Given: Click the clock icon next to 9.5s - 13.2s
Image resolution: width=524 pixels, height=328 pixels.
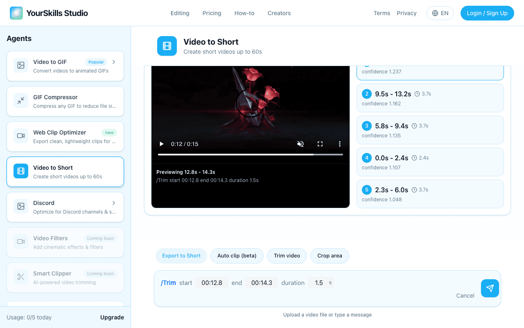Looking at the screenshot, I should pos(417,94).
